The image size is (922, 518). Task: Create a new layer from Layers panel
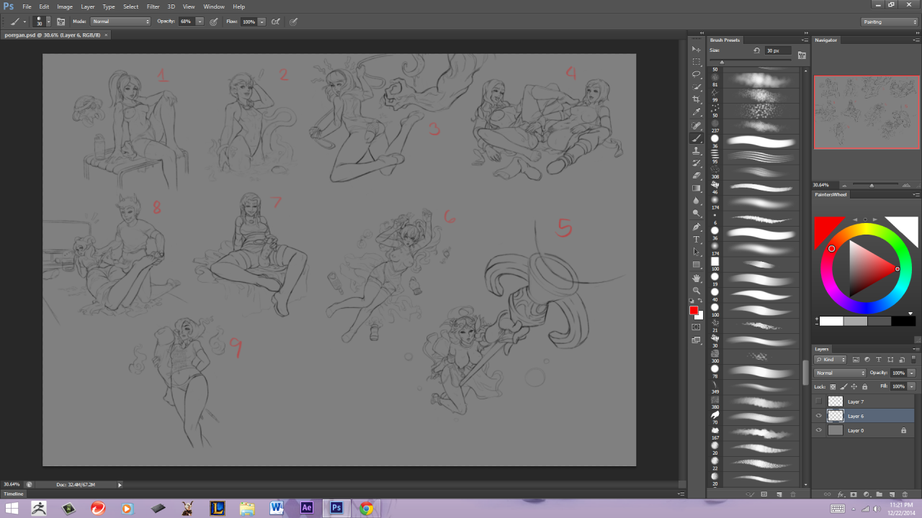(x=892, y=494)
